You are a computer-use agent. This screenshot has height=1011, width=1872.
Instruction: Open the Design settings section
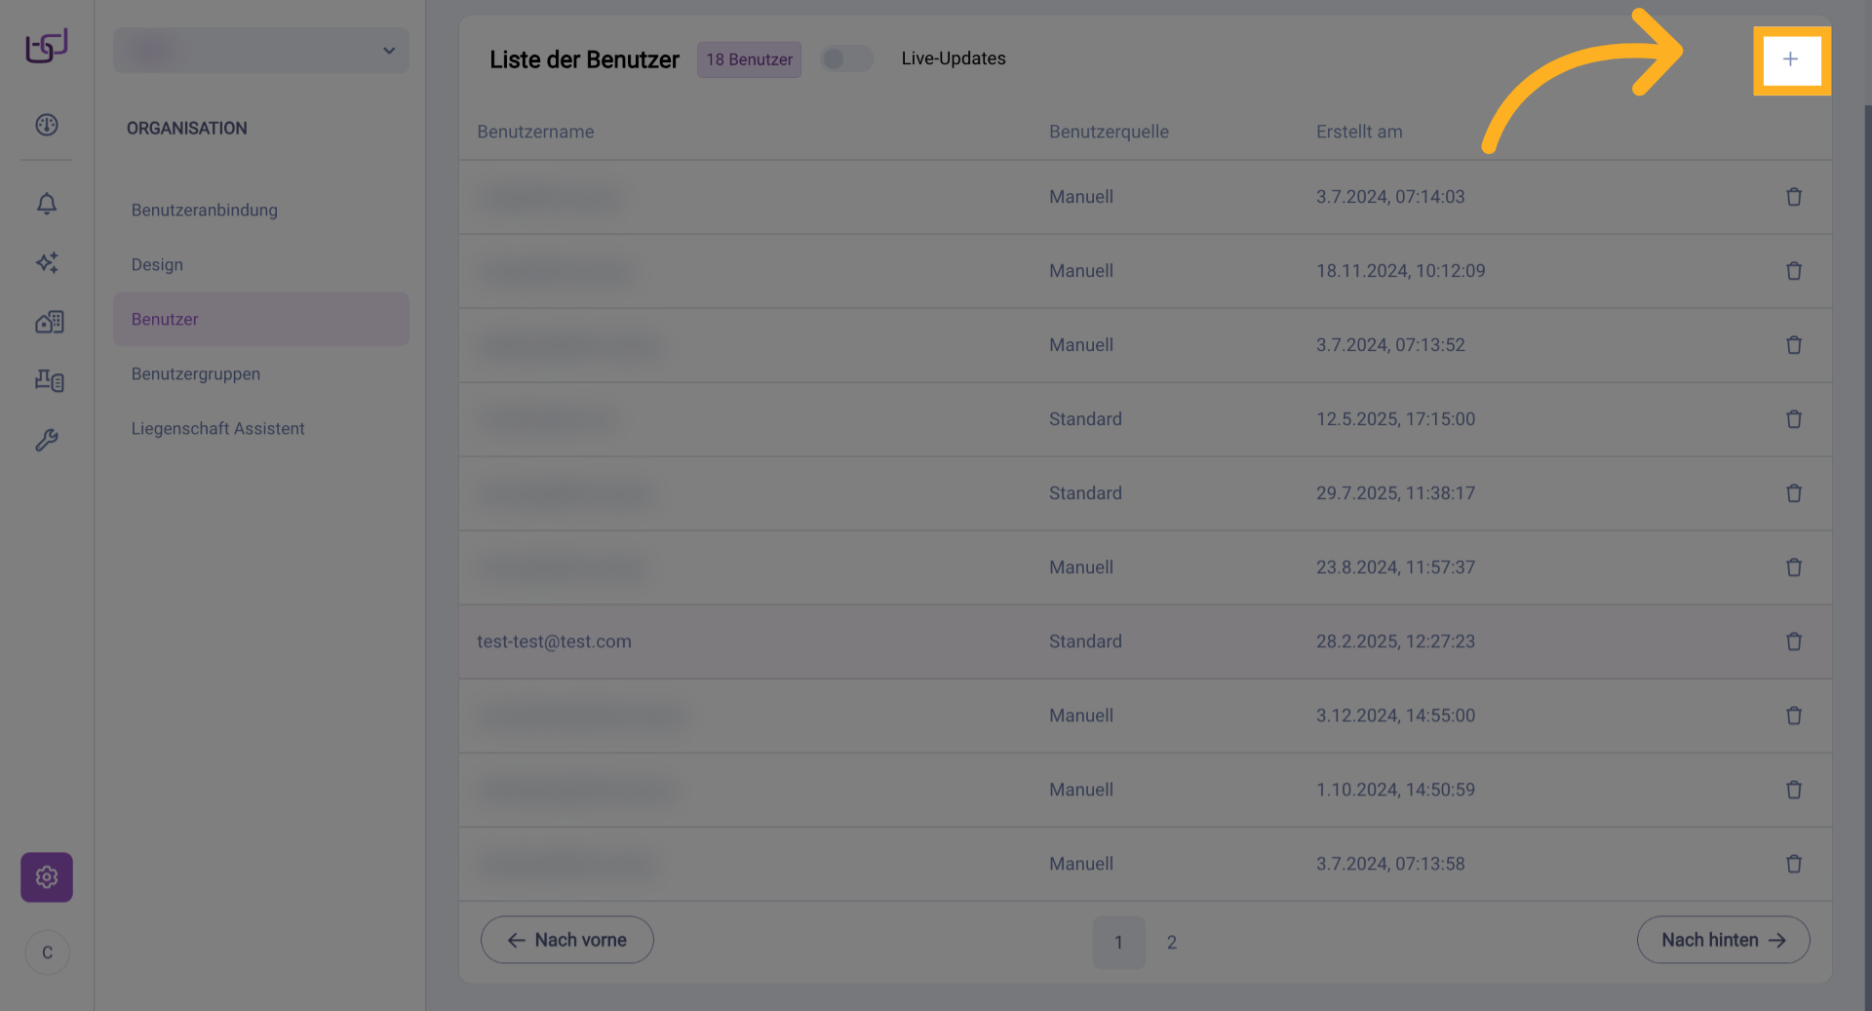tap(157, 265)
